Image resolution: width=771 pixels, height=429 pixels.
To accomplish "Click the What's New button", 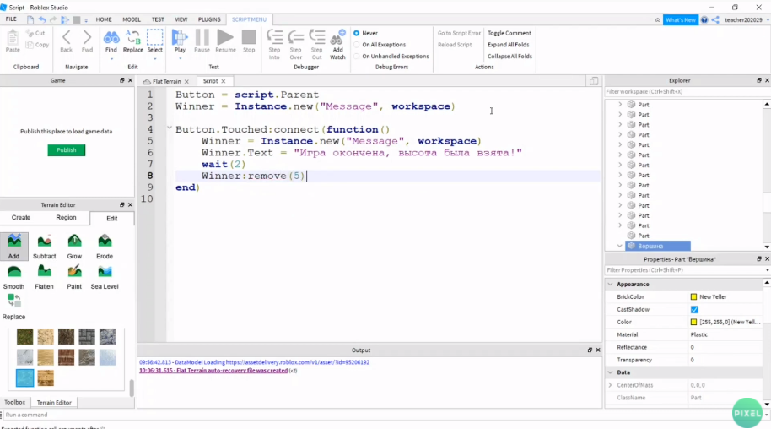I will click(681, 19).
